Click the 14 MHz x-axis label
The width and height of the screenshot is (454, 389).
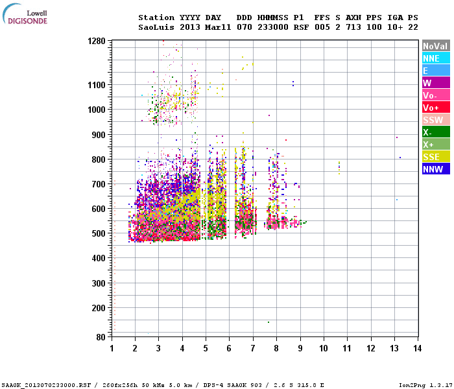(417, 348)
